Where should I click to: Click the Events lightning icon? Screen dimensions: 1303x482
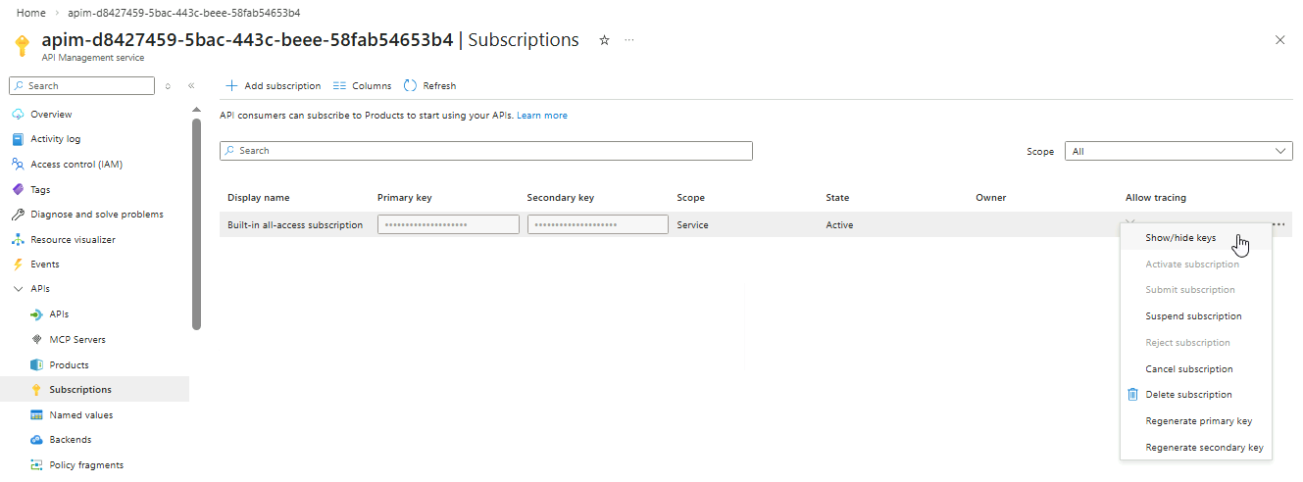coord(18,265)
